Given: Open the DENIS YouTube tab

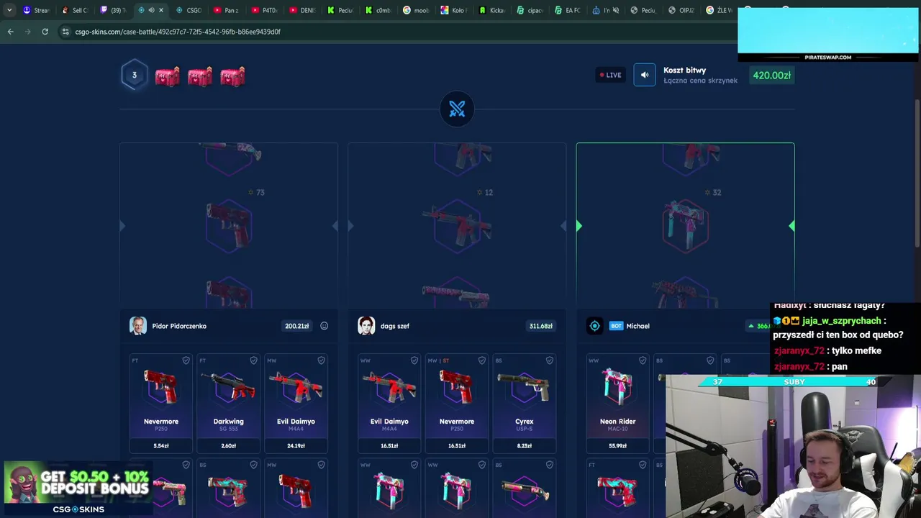Looking at the screenshot, I should tap(302, 10).
